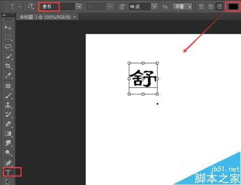Select the Clone Stamp tool
This screenshot has width=241, height=185.
click(8, 105)
